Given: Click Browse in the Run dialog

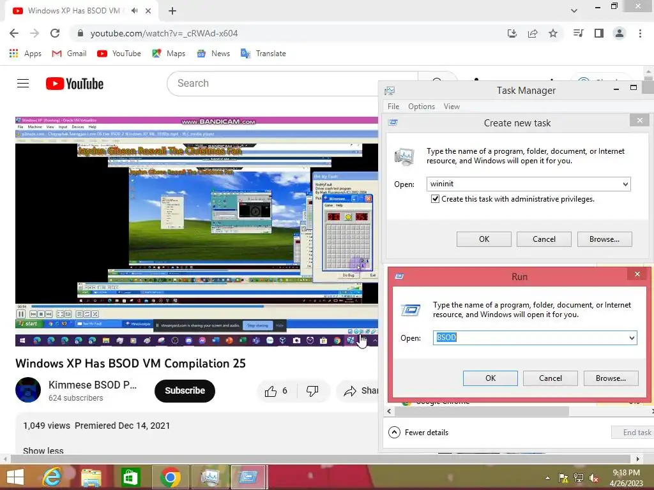Looking at the screenshot, I should (x=611, y=378).
